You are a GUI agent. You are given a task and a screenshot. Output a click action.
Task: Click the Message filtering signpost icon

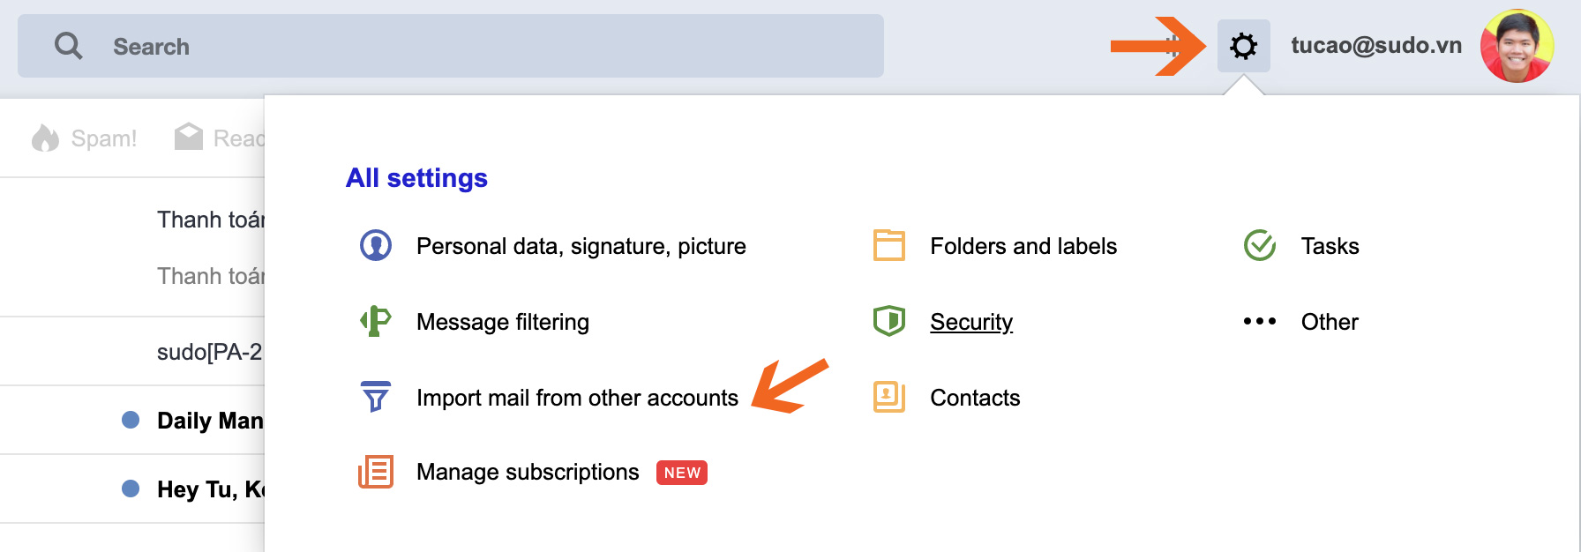(376, 321)
